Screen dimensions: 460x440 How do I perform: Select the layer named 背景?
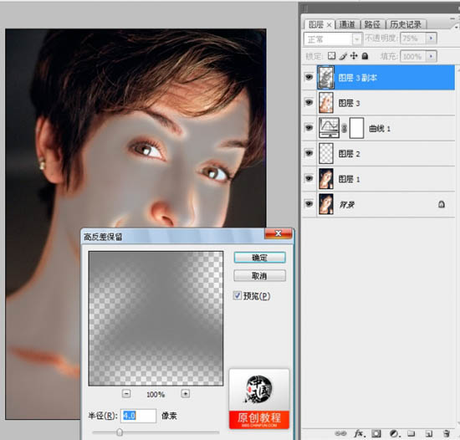click(x=346, y=204)
